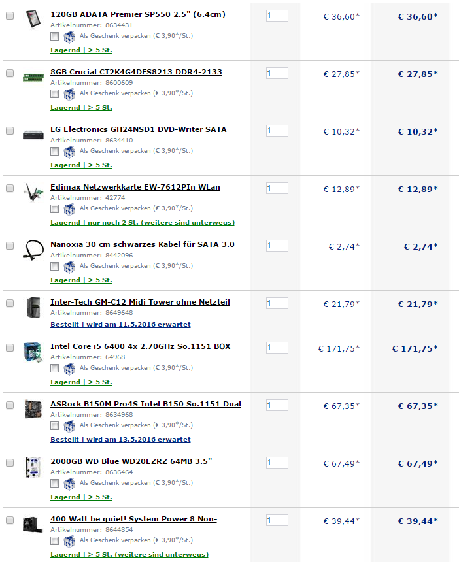Screen dimensions: 459x562
Task: Focus the quantity field for Inter-Tech GM-C12
Action: coord(277,303)
